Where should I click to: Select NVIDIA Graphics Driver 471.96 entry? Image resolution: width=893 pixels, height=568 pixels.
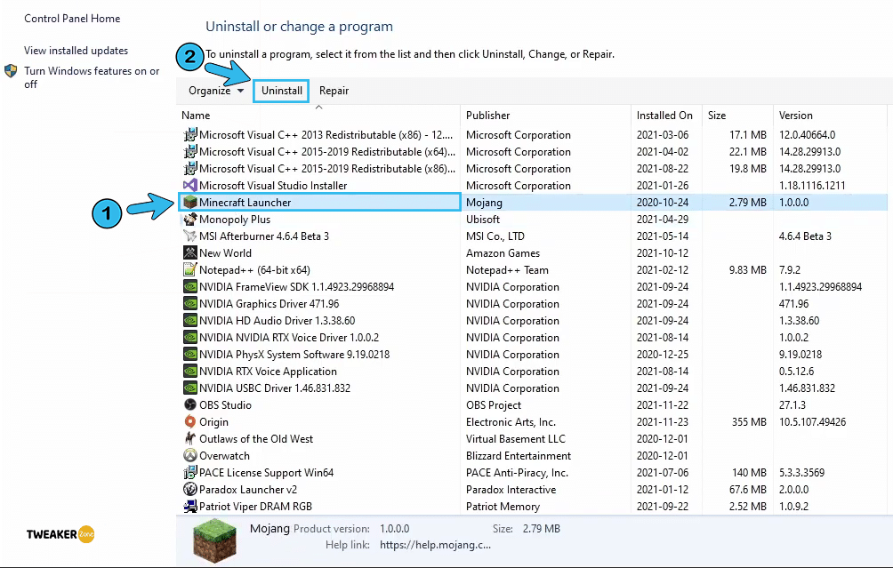pos(269,304)
